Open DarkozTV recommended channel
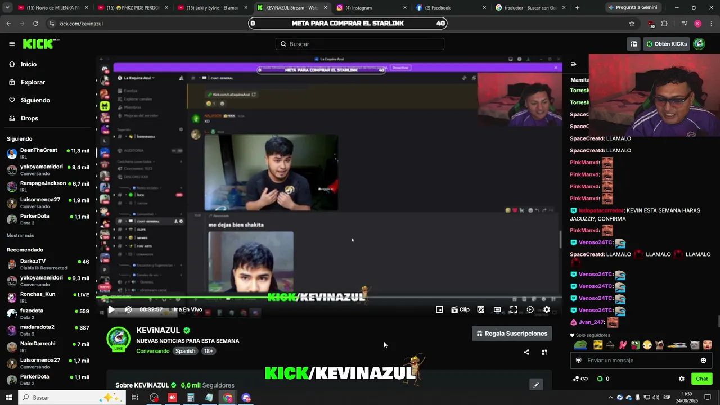 click(48, 264)
